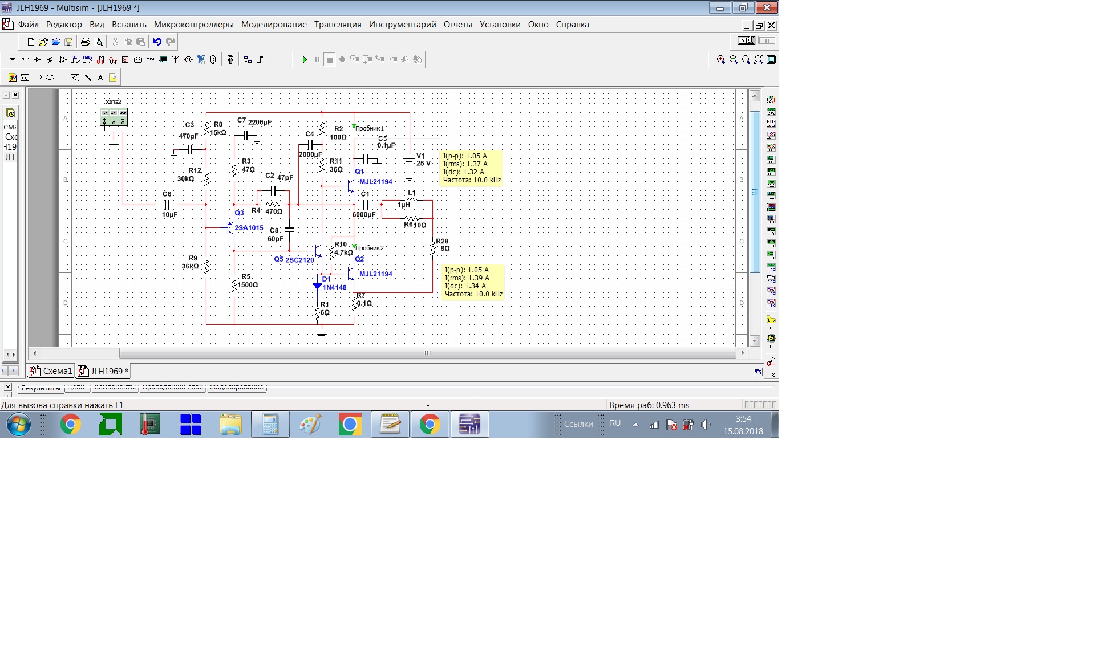Image resolution: width=1118 pixels, height=668 pixels.
Task: Stop the running simulation
Action: (x=330, y=59)
